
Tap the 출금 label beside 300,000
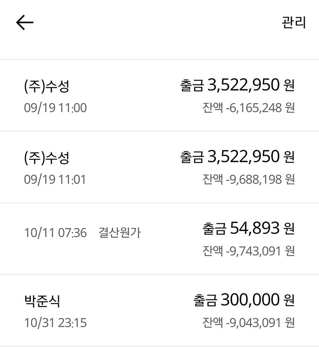(x=205, y=301)
